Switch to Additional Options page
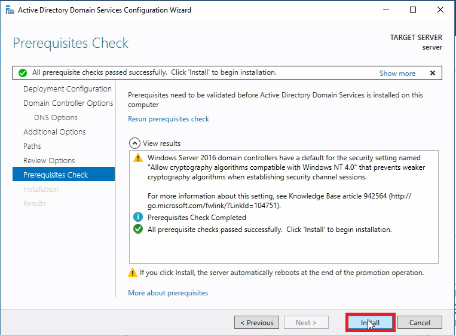The height and width of the screenshot is (336, 456). click(x=54, y=132)
